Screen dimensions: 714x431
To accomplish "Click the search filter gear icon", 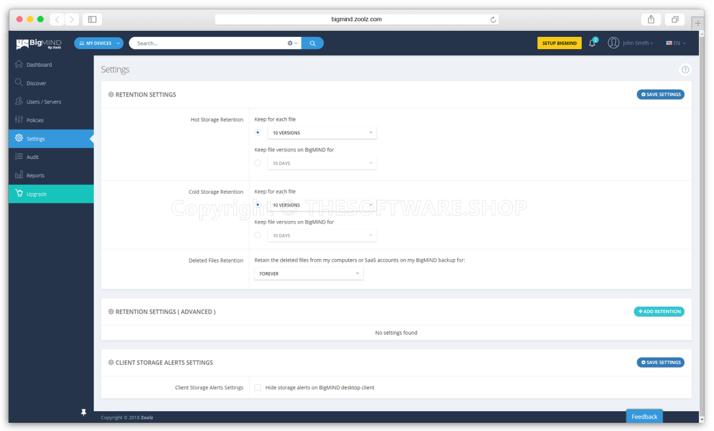I will (291, 43).
